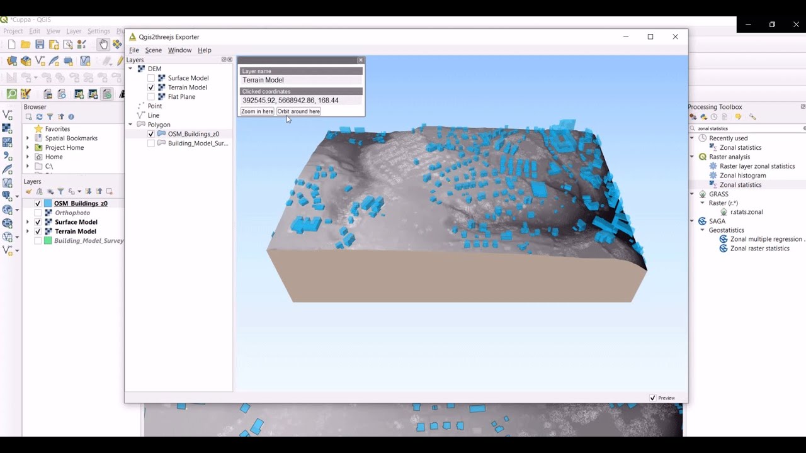Expand Spatial Bookmarks in Browser
The height and width of the screenshot is (453, 806).
coord(28,138)
